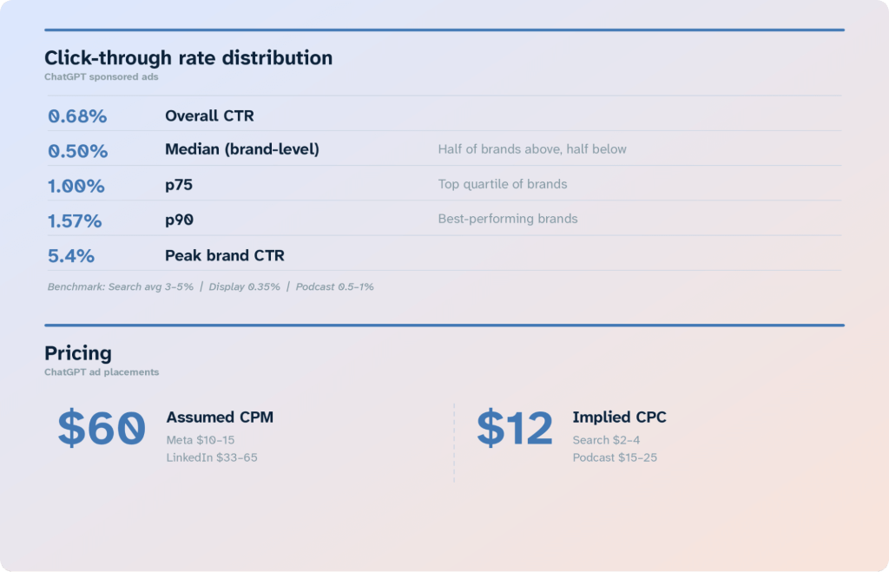889x572 pixels.
Task: Select the 'ChatGPT sponsored ads' subtitle
Action: pos(102,76)
